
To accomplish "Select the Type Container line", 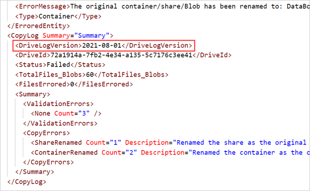I will 58,16.
